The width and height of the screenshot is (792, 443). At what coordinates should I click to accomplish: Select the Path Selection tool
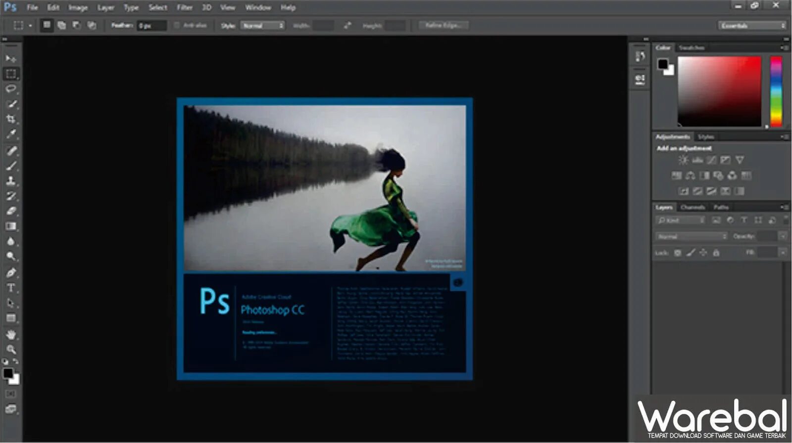[x=11, y=303]
